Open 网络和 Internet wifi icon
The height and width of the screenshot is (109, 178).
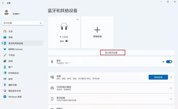tap(5, 49)
